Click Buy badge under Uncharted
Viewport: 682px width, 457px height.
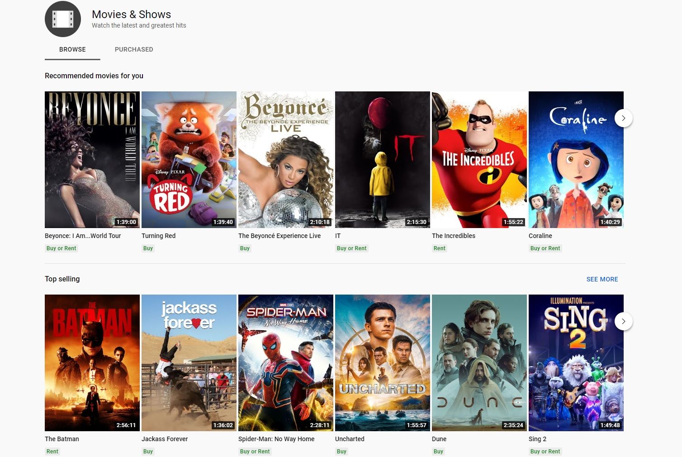[x=341, y=452]
